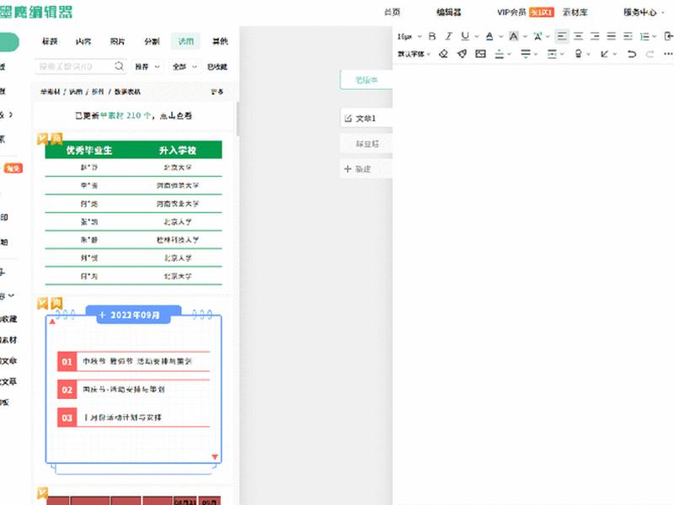This screenshot has width=674, height=505.
Task: Click the green-outlined button above 文章1
Action: 366,80
